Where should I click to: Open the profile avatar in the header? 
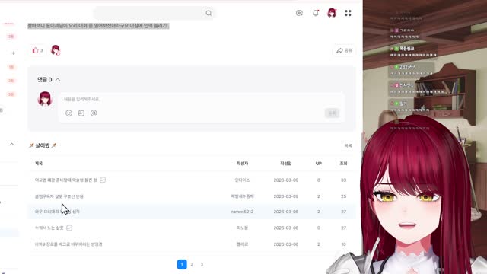332,13
